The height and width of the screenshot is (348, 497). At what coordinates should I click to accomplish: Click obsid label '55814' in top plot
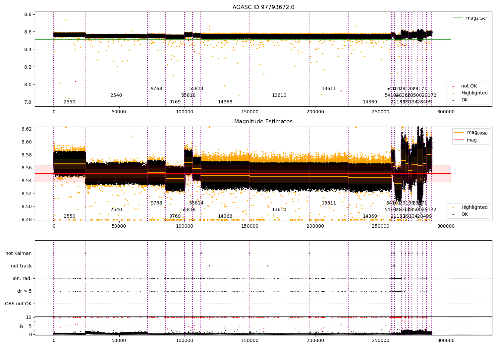[x=196, y=89]
